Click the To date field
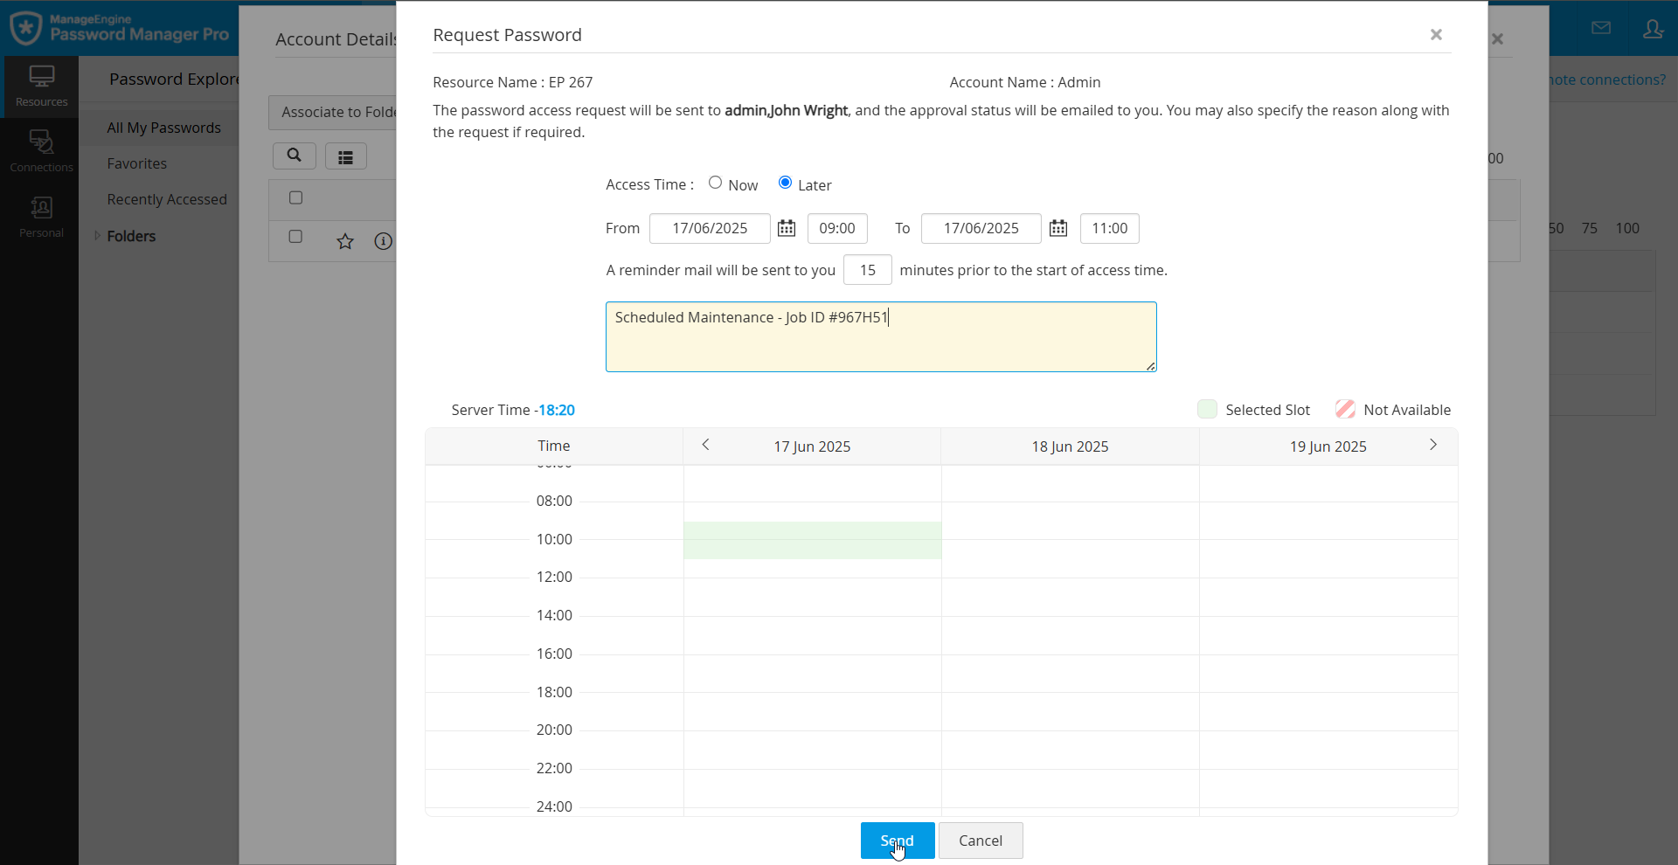 coord(981,228)
